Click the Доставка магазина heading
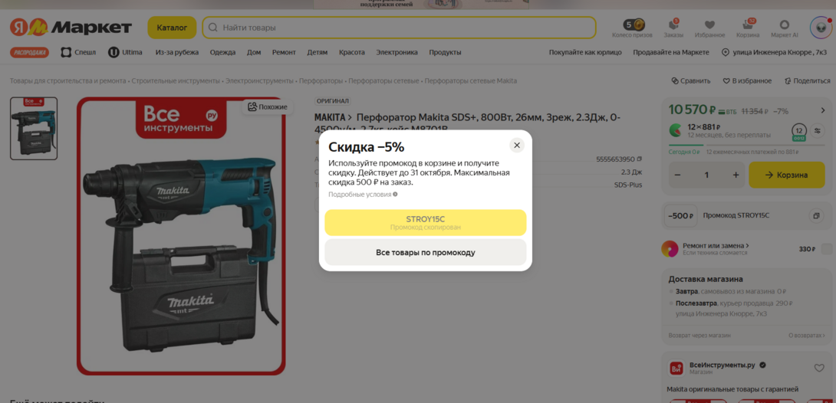This screenshot has width=836, height=403. coord(706,280)
